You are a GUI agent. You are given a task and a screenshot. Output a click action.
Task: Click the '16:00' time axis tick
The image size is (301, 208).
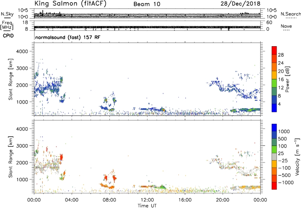[x=185, y=200]
